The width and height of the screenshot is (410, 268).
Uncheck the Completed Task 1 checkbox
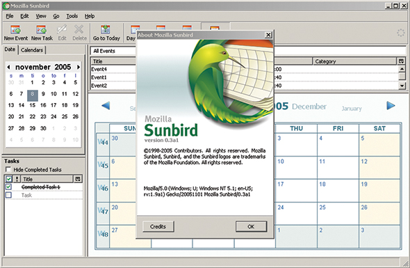[8, 187]
